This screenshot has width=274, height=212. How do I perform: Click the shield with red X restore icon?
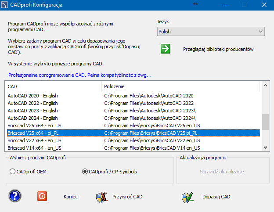101,198
